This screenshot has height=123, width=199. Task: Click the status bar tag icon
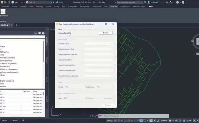(x=195, y=120)
